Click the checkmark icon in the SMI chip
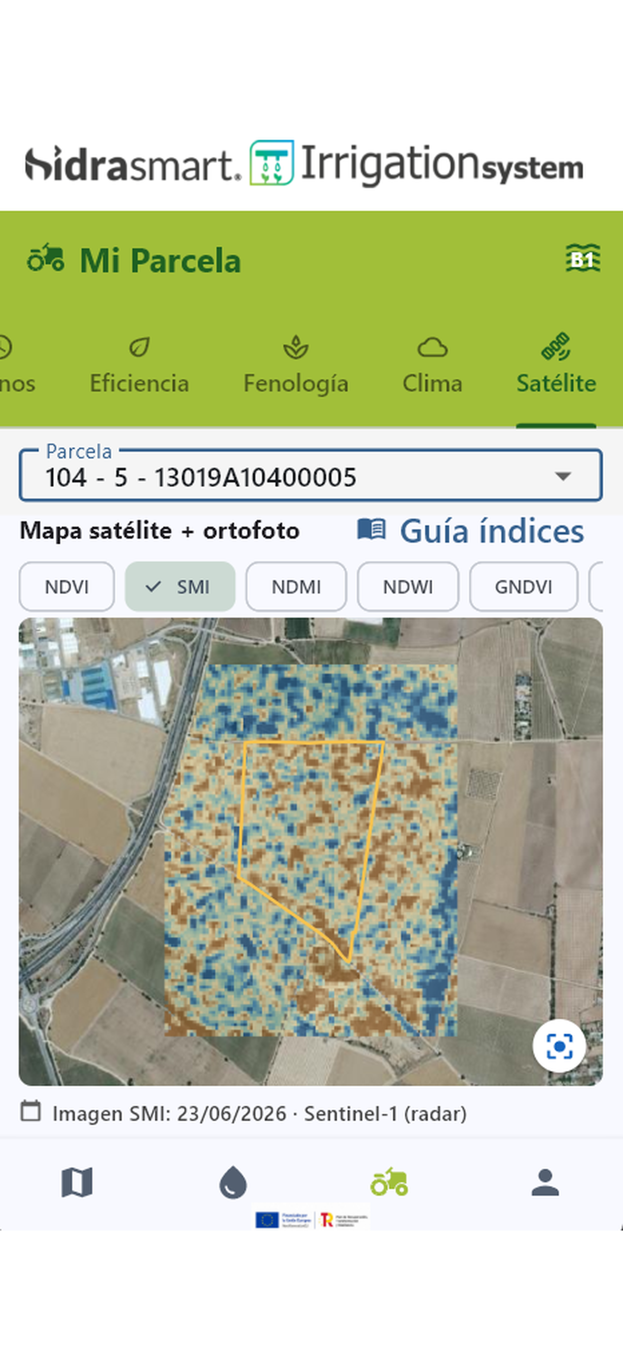The width and height of the screenshot is (623, 1349). [x=153, y=587]
